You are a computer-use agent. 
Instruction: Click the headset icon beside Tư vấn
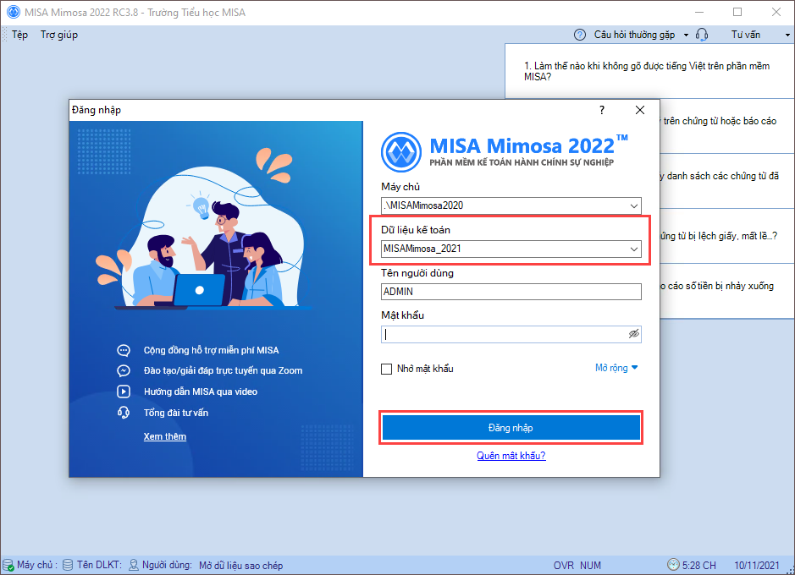(x=702, y=35)
